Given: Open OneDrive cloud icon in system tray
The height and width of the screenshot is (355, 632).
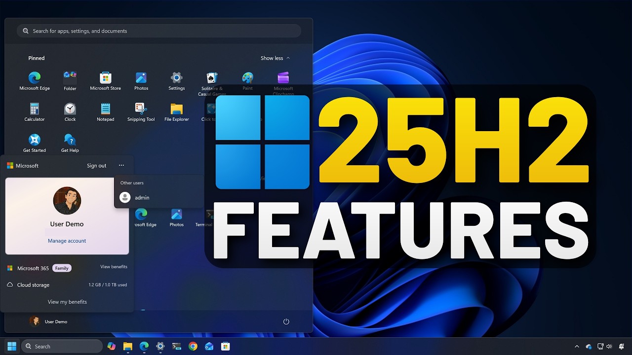Looking at the screenshot, I should tap(589, 347).
